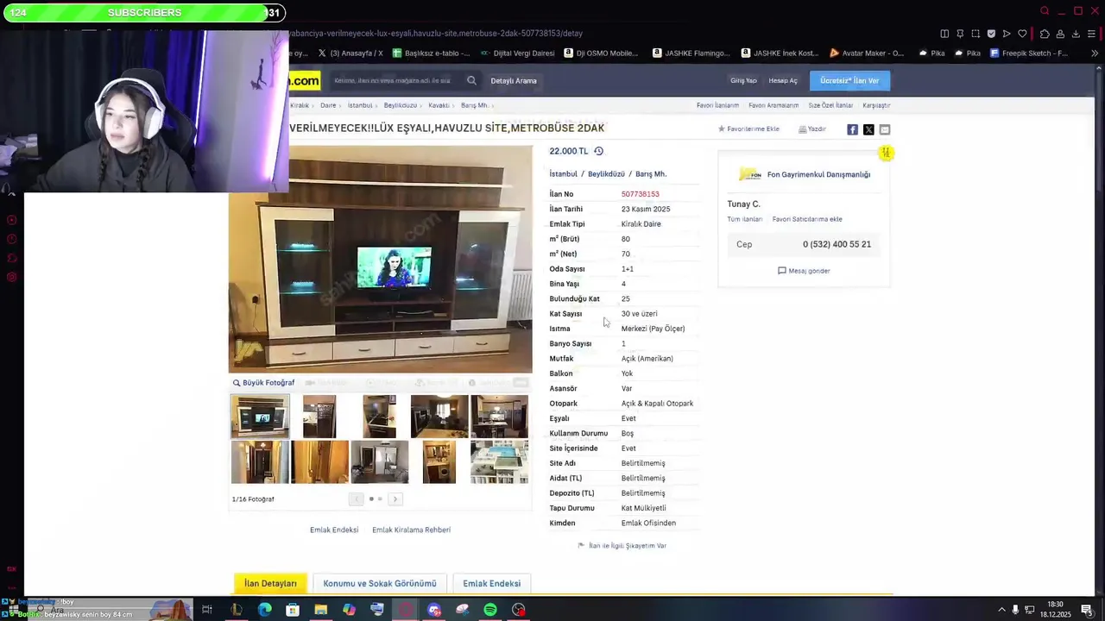Open the Emlak Kiralama Rehberi link
Image resolution: width=1105 pixels, height=621 pixels.
click(x=411, y=530)
